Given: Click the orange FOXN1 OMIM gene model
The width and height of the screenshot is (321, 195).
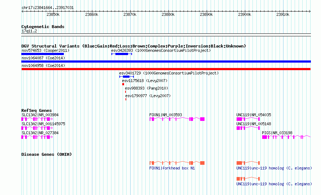Looking at the screenshot, I should pos(177,163).
